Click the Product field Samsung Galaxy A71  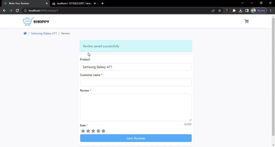tap(136, 67)
